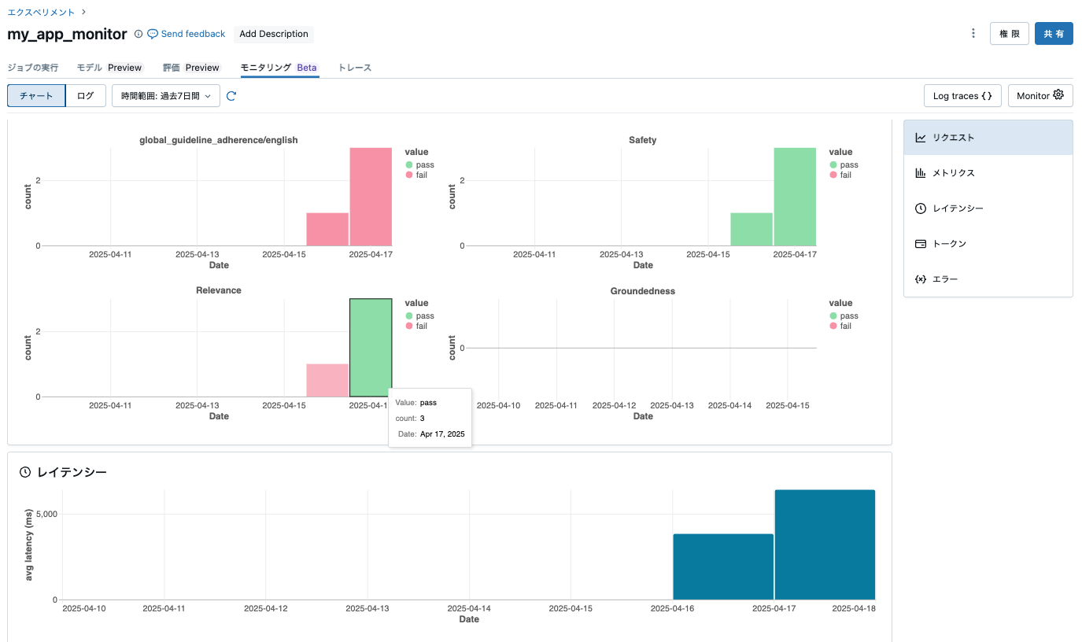Click fail color swatch in Relevance legend

click(409, 326)
